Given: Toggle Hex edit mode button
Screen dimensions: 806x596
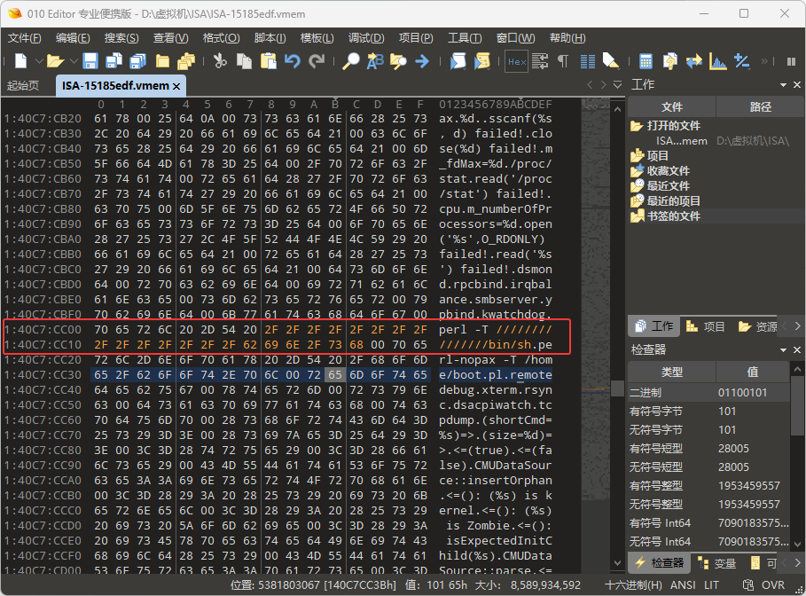Looking at the screenshot, I should click(516, 61).
